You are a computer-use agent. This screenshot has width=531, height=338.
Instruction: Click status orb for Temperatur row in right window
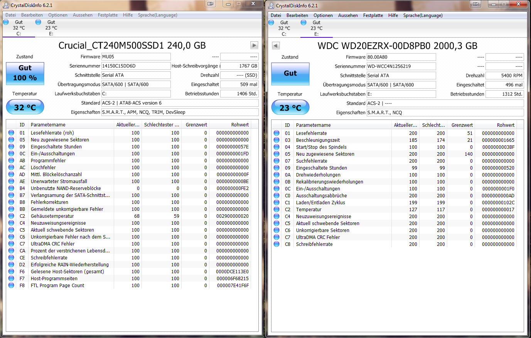(x=276, y=209)
